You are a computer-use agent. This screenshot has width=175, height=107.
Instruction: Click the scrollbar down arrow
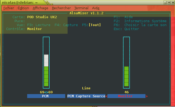pos(173,104)
